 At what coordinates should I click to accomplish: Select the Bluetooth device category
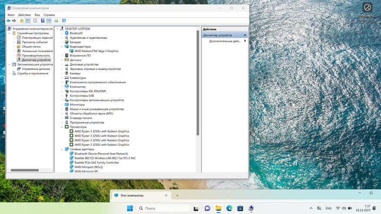point(76,33)
